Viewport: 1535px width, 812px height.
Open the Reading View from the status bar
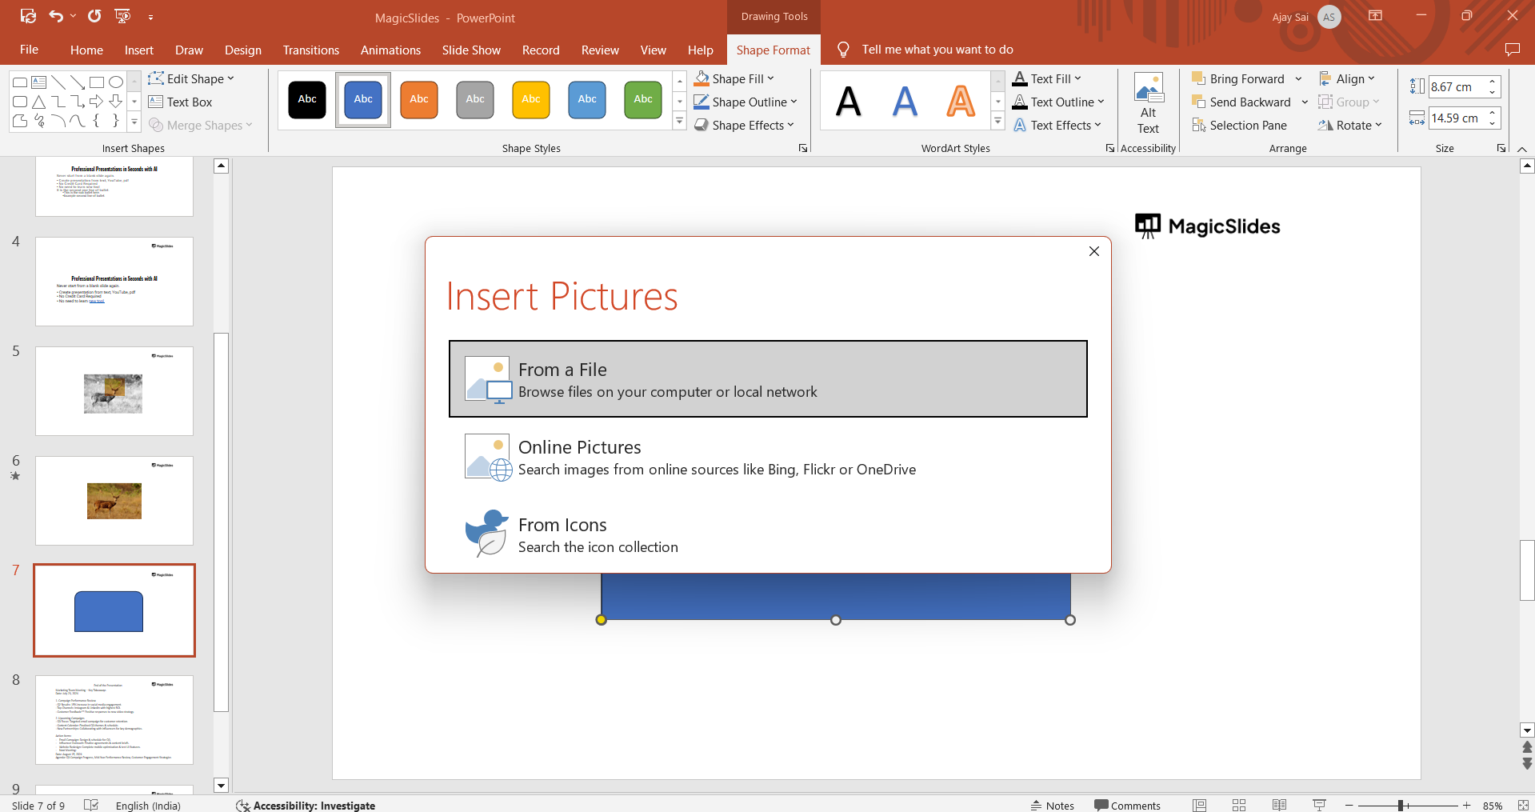pyautogui.click(x=1279, y=805)
